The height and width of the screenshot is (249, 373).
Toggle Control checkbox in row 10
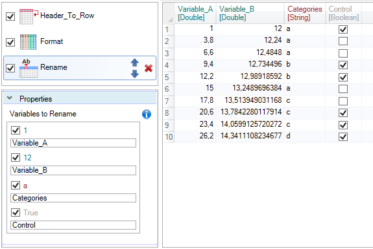(x=343, y=136)
